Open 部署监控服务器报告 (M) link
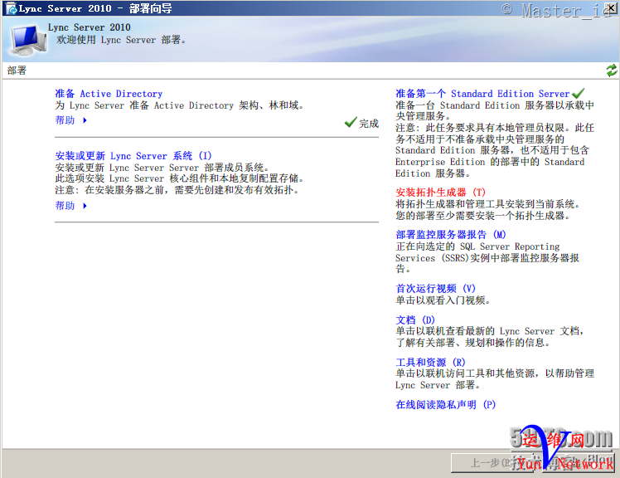Screen dimensions: 620x478 click(x=451, y=235)
